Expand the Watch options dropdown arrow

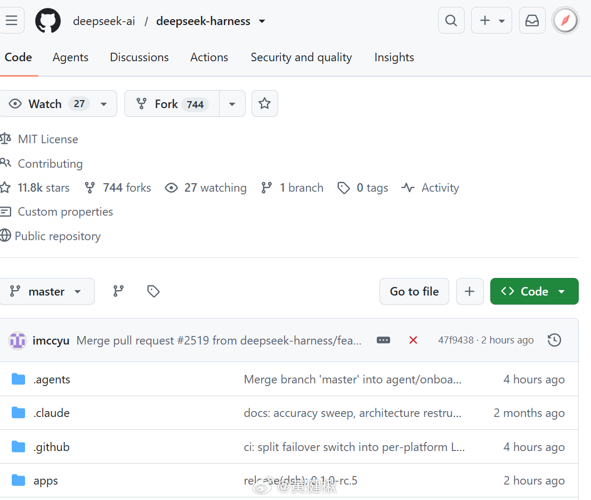(x=103, y=104)
